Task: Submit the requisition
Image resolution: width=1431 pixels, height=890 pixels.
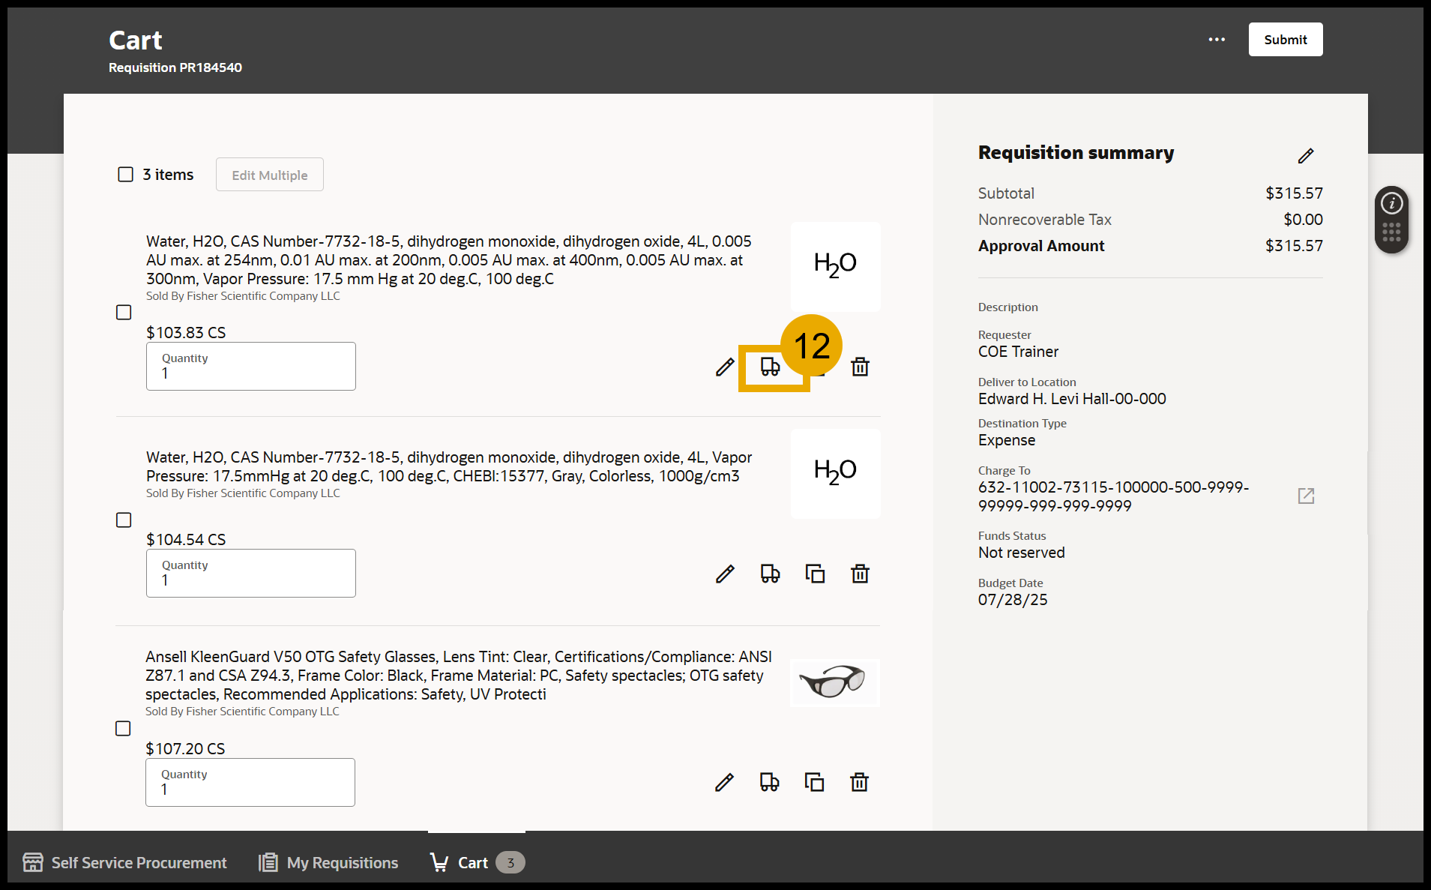Action: pos(1285,39)
